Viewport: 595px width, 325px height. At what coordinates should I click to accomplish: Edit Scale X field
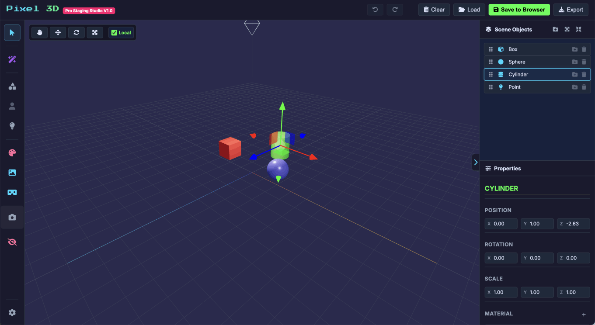(501, 292)
